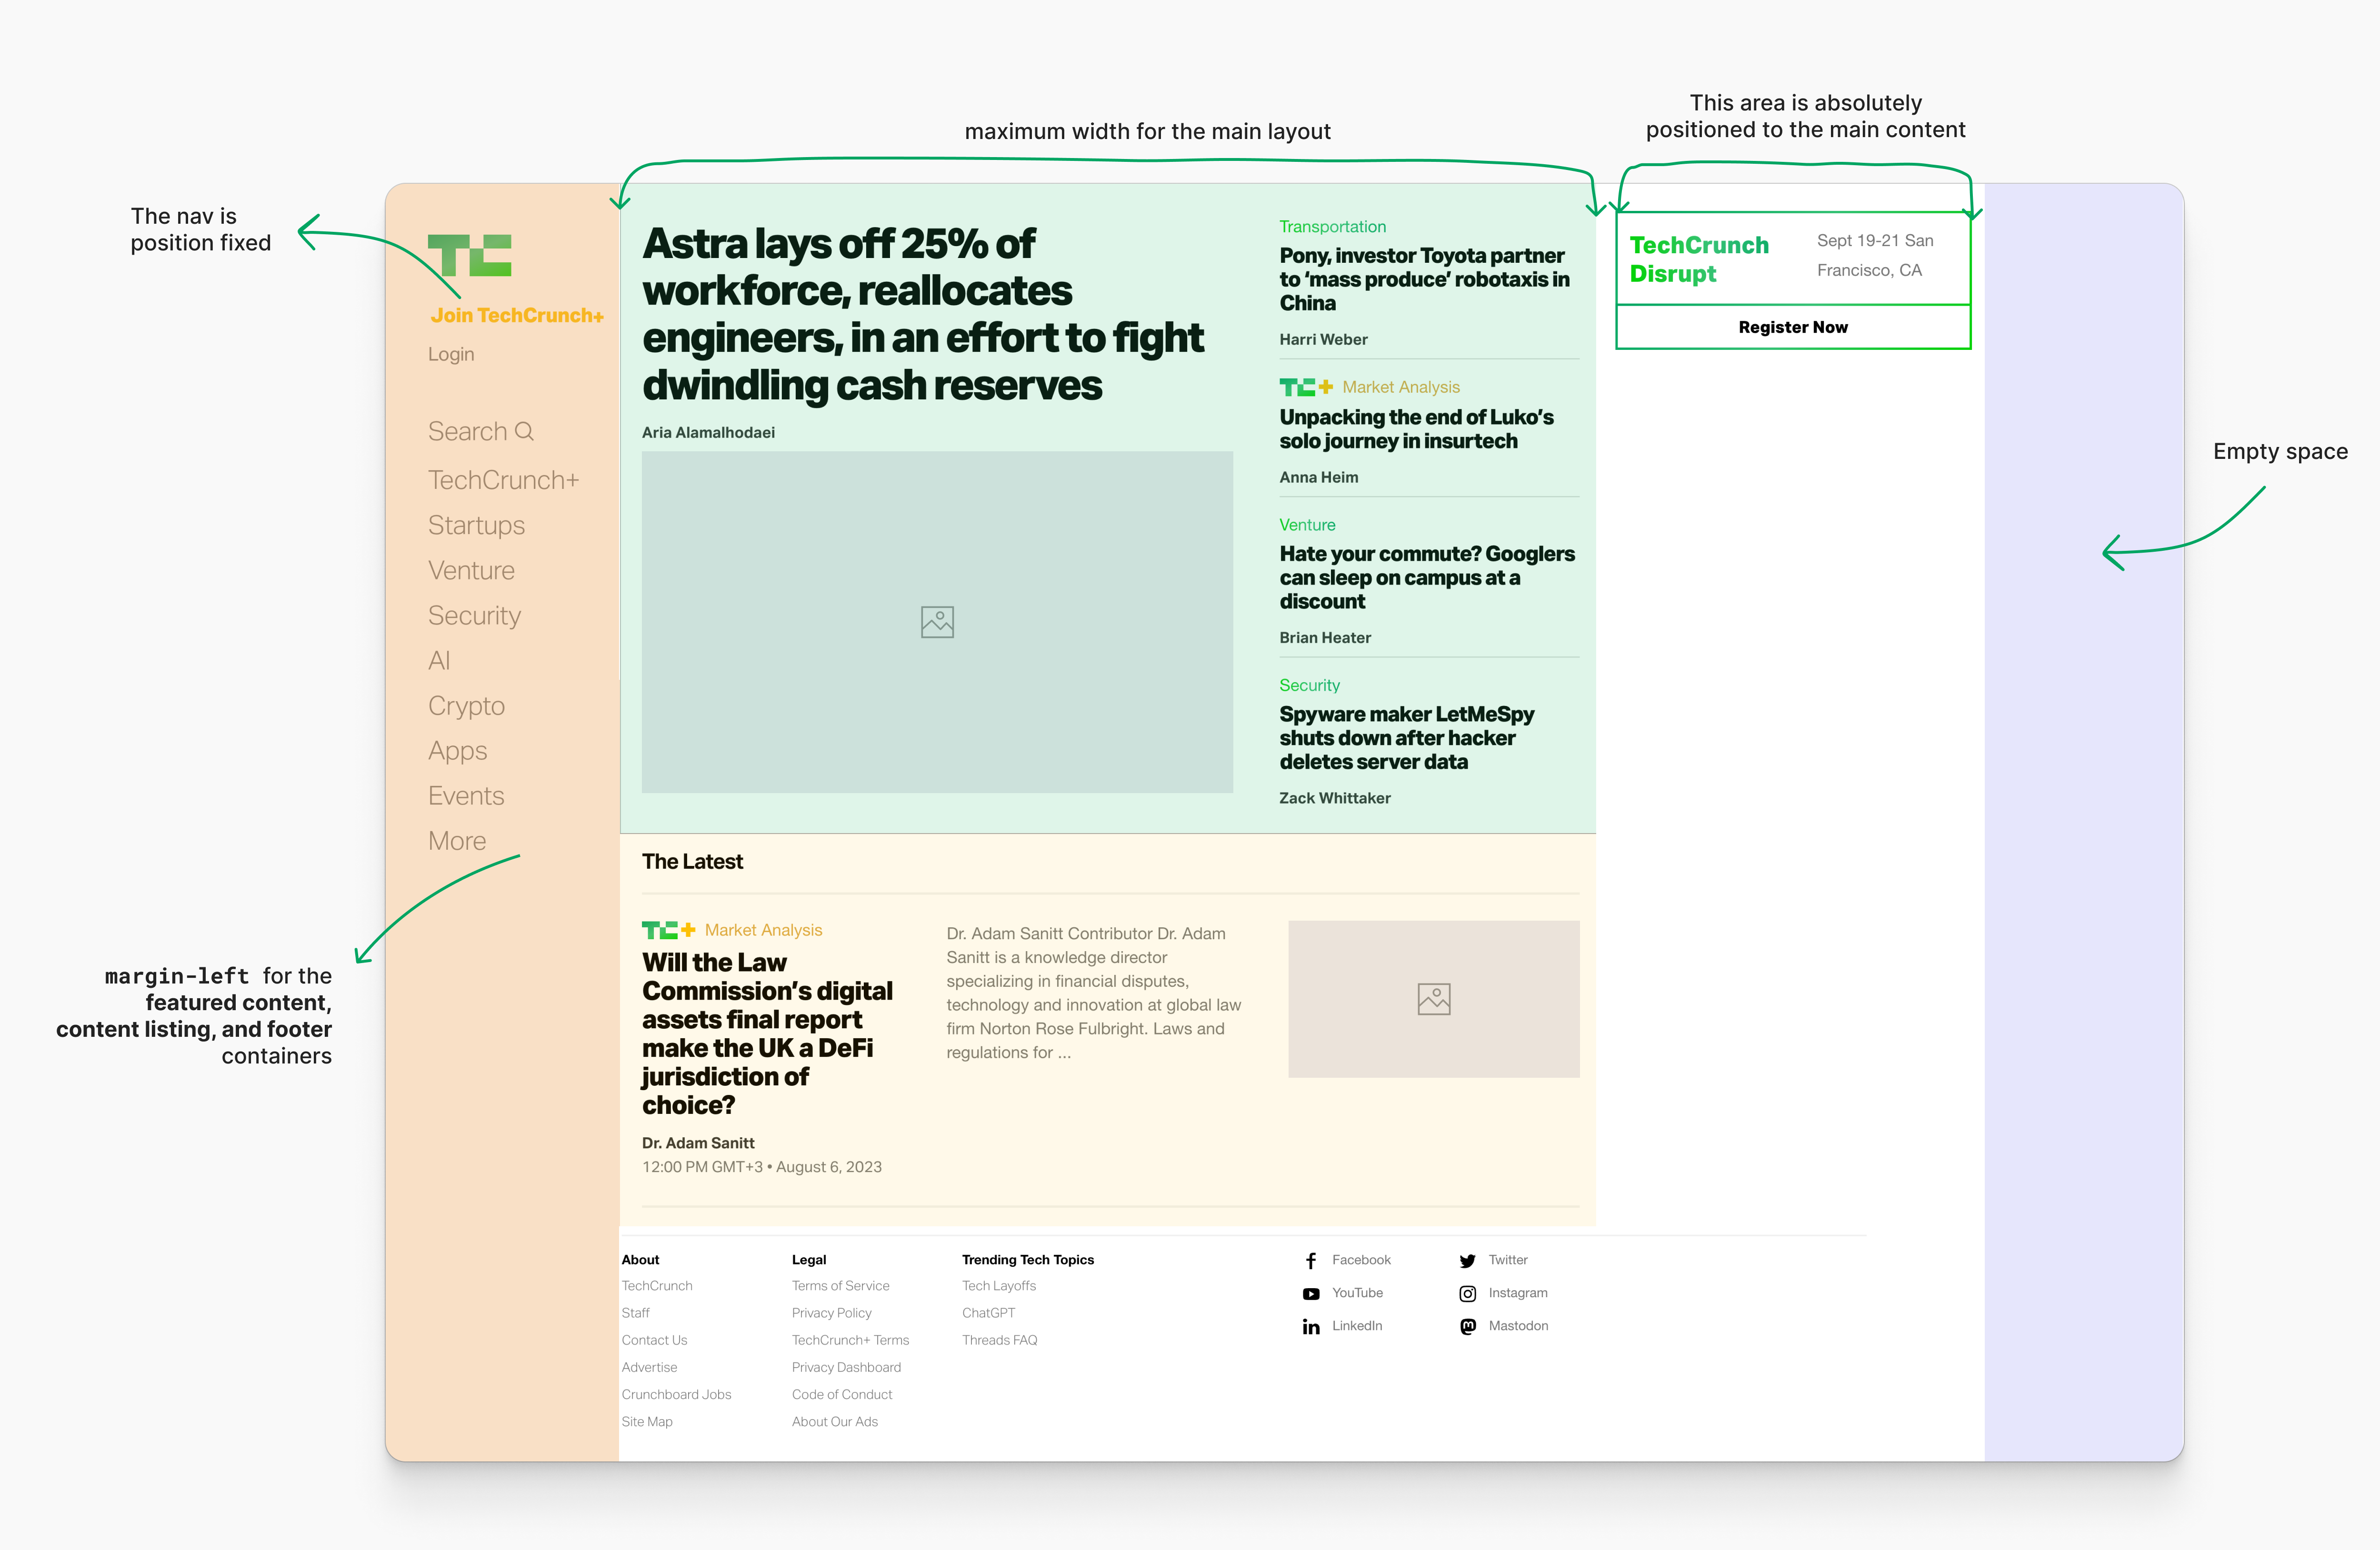Click the TechCrunch TC logo
The height and width of the screenshot is (1550, 2380).
469,255
